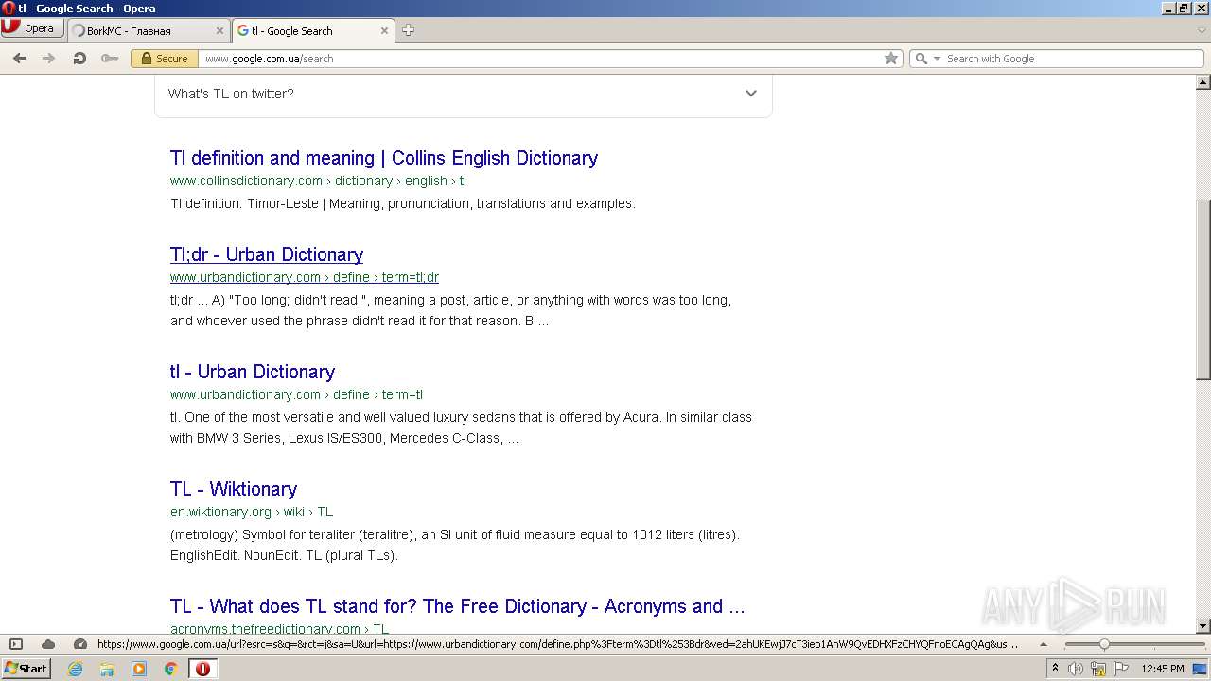Click the Acura luxury sedans snippet text
This screenshot has height=681, width=1211.
point(461,428)
